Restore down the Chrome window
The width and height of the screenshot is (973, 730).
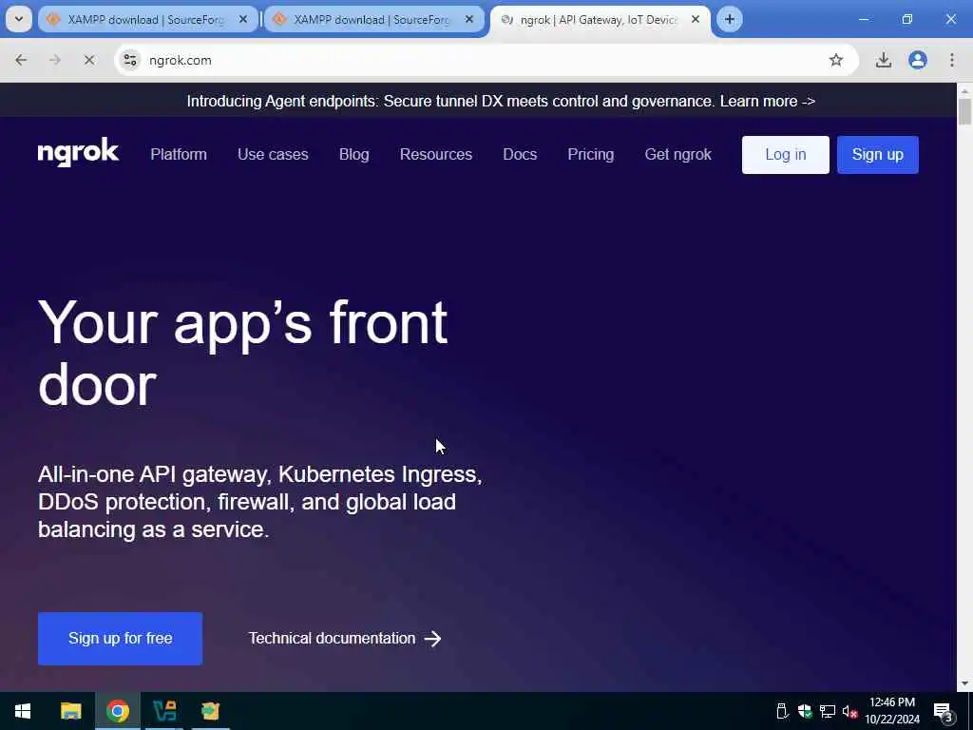906,19
